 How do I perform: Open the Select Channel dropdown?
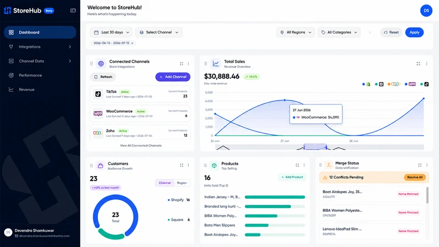point(159,32)
